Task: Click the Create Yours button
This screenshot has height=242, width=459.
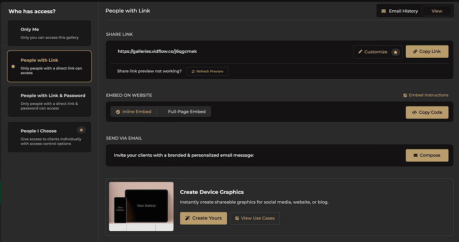Action: coord(204,218)
